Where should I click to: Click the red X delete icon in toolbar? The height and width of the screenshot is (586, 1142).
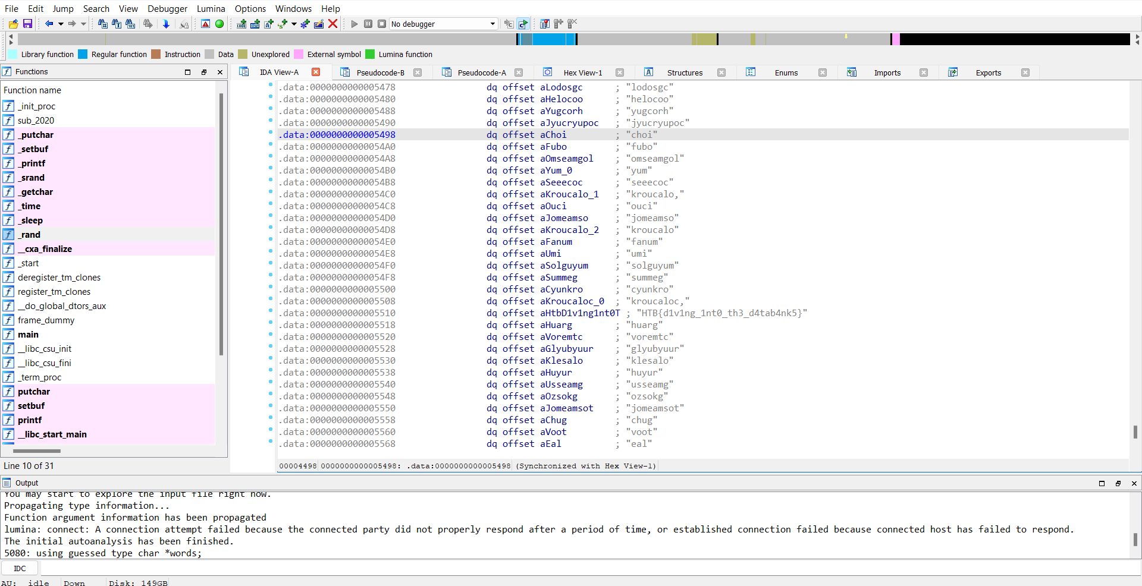coord(333,24)
